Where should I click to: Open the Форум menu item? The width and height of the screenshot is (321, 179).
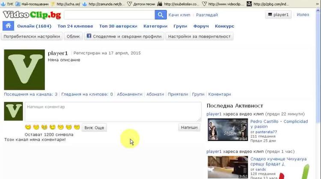[x=201, y=26]
